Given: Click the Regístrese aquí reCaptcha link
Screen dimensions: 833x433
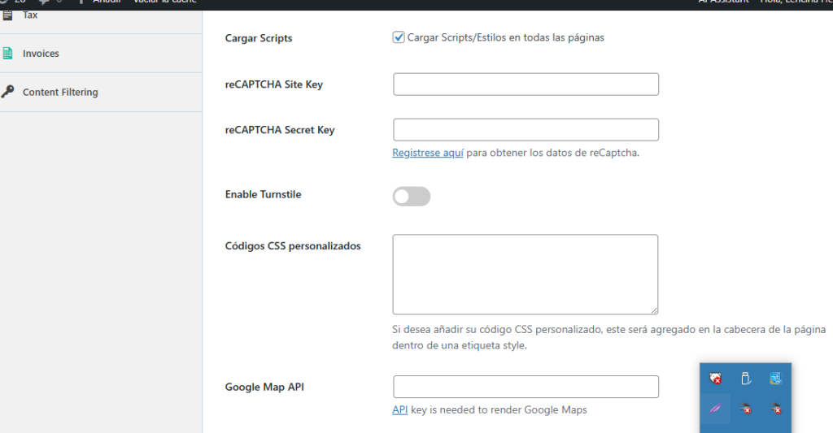Looking at the screenshot, I should [428, 153].
